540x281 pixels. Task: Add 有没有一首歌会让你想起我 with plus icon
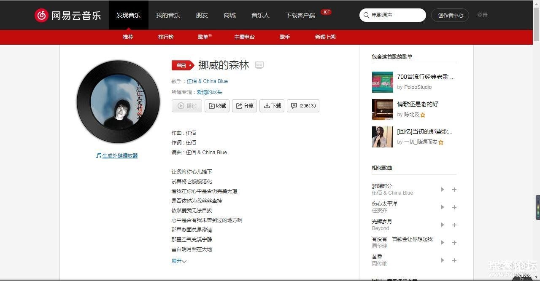click(454, 243)
